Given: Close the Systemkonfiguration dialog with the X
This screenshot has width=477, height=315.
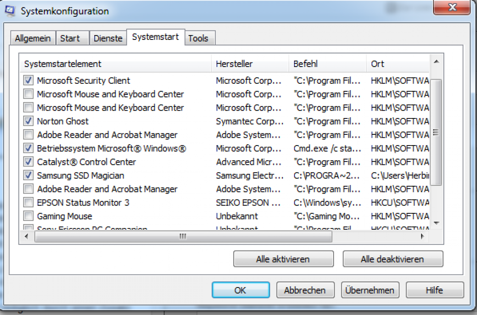Looking at the screenshot, I should coord(452,7).
